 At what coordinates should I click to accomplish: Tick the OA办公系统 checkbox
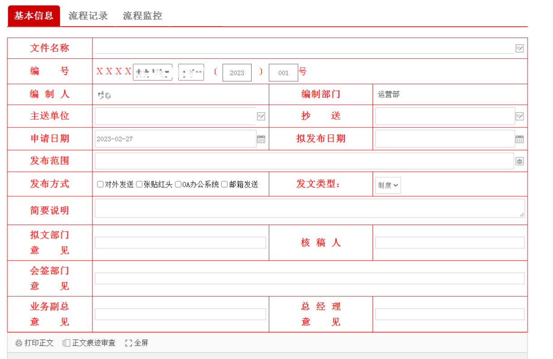pyautogui.click(x=178, y=184)
